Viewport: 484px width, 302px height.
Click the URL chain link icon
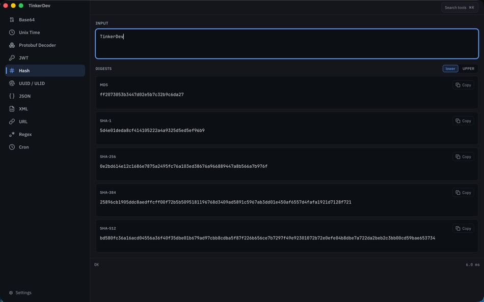(12, 122)
